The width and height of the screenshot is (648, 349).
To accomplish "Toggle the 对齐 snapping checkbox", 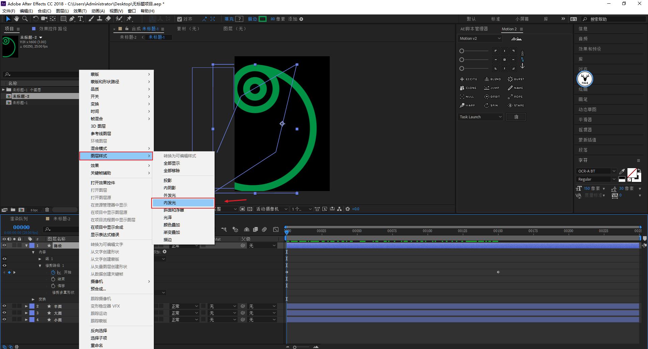I will 180,19.
